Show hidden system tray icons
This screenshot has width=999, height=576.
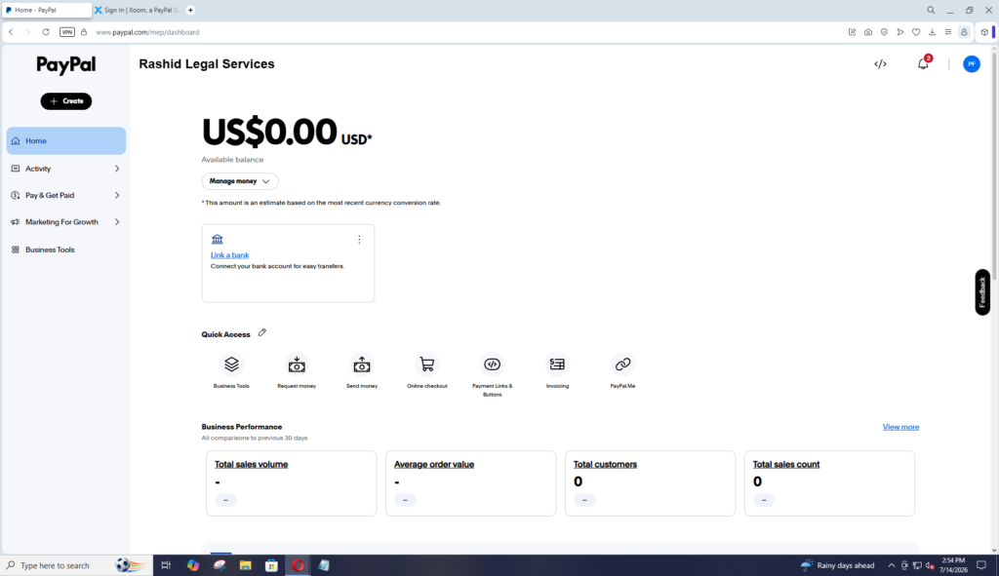[892, 565]
